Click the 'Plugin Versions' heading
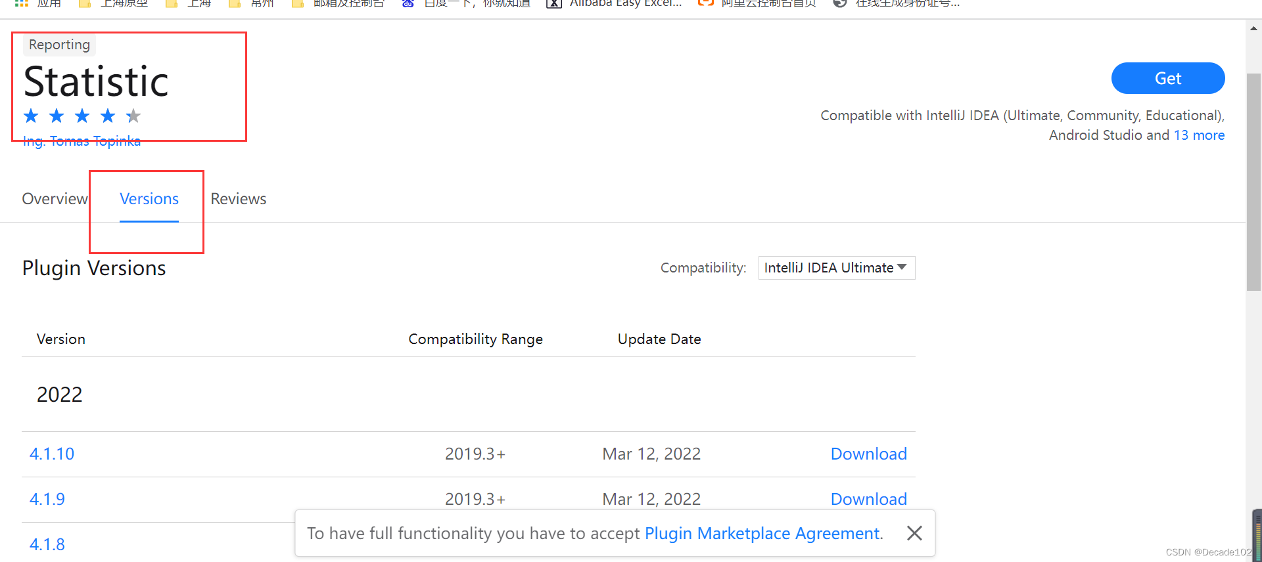Screen dimensions: 1262x562 click(94, 268)
